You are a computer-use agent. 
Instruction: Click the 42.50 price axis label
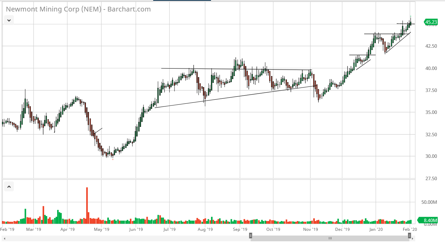430,46
